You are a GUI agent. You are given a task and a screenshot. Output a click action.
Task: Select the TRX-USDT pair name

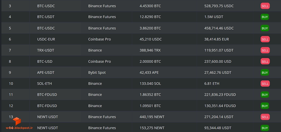point(46,50)
